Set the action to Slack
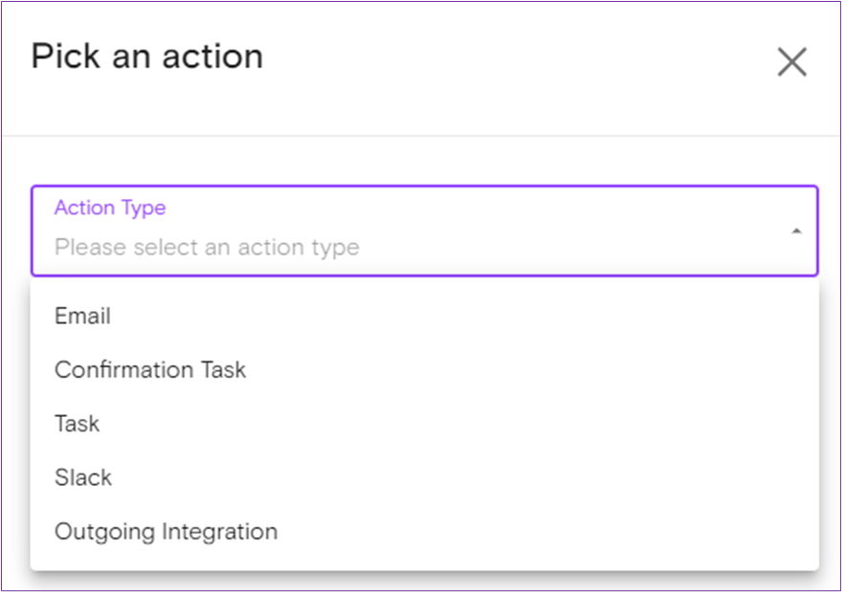 coord(83,477)
